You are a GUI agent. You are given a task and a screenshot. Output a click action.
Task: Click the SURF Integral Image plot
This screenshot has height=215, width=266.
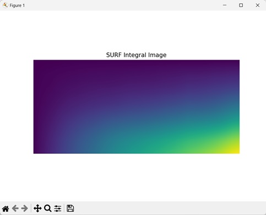click(x=137, y=107)
